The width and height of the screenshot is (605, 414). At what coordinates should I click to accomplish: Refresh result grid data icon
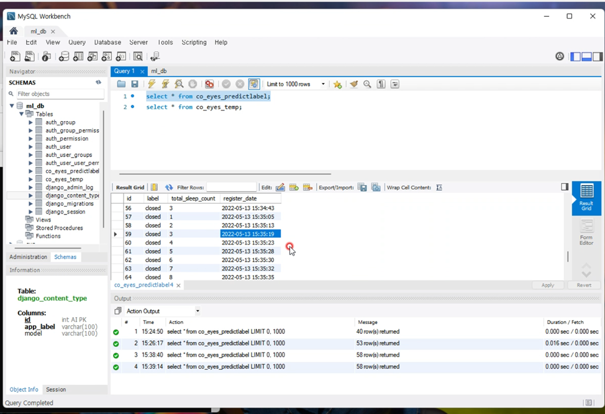[x=169, y=187]
